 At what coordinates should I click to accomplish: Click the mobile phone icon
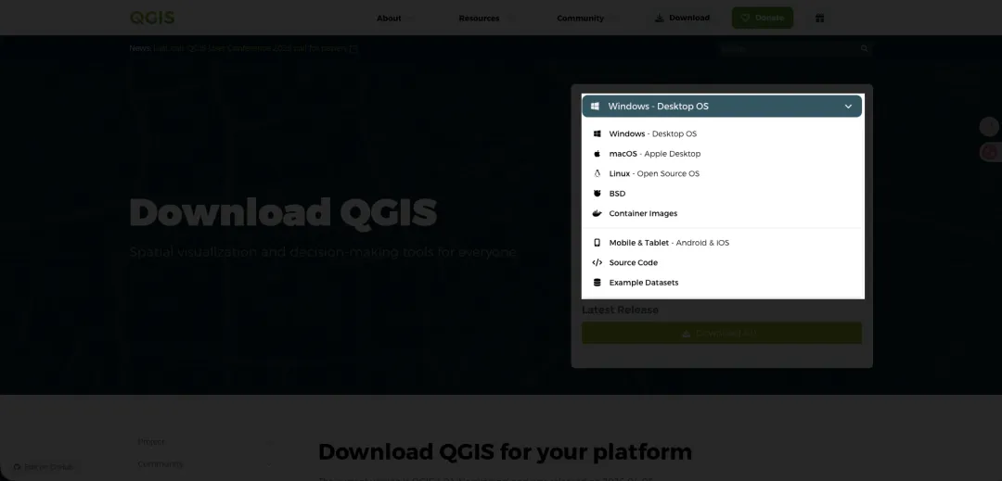click(597, 243)
